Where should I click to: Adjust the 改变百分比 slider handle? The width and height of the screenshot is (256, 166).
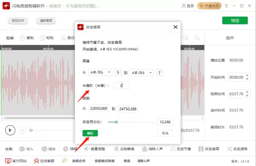pos(116,122)
